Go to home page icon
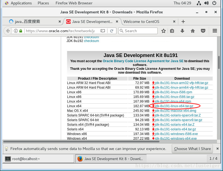This screenshot has height=171, width=223. pyautogui.click(x=193, y=31)
